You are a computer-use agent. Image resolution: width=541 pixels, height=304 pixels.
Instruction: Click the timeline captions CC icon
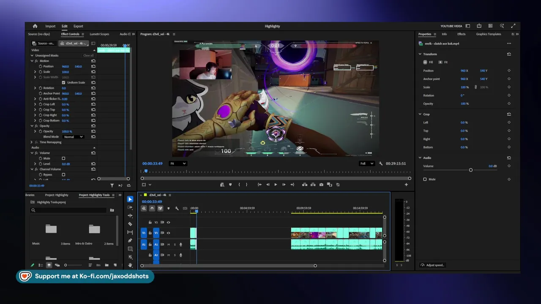point(185,208)
